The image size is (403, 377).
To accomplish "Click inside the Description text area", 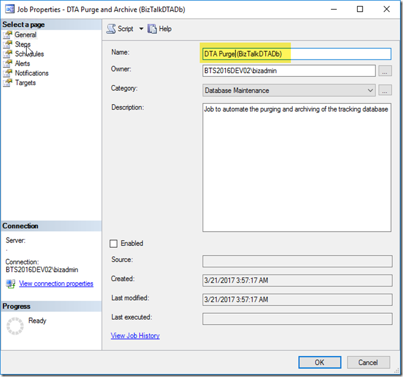I will click(297, 168).
